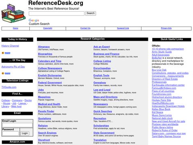Image resolution: width=193 pixels, height=145 pixels.
Task: Open English Tools category
Action: click(x=101, y=75)
